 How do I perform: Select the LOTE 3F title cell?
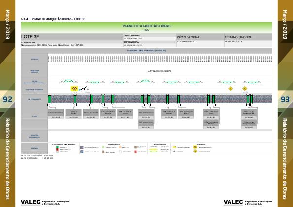(71, 37)
